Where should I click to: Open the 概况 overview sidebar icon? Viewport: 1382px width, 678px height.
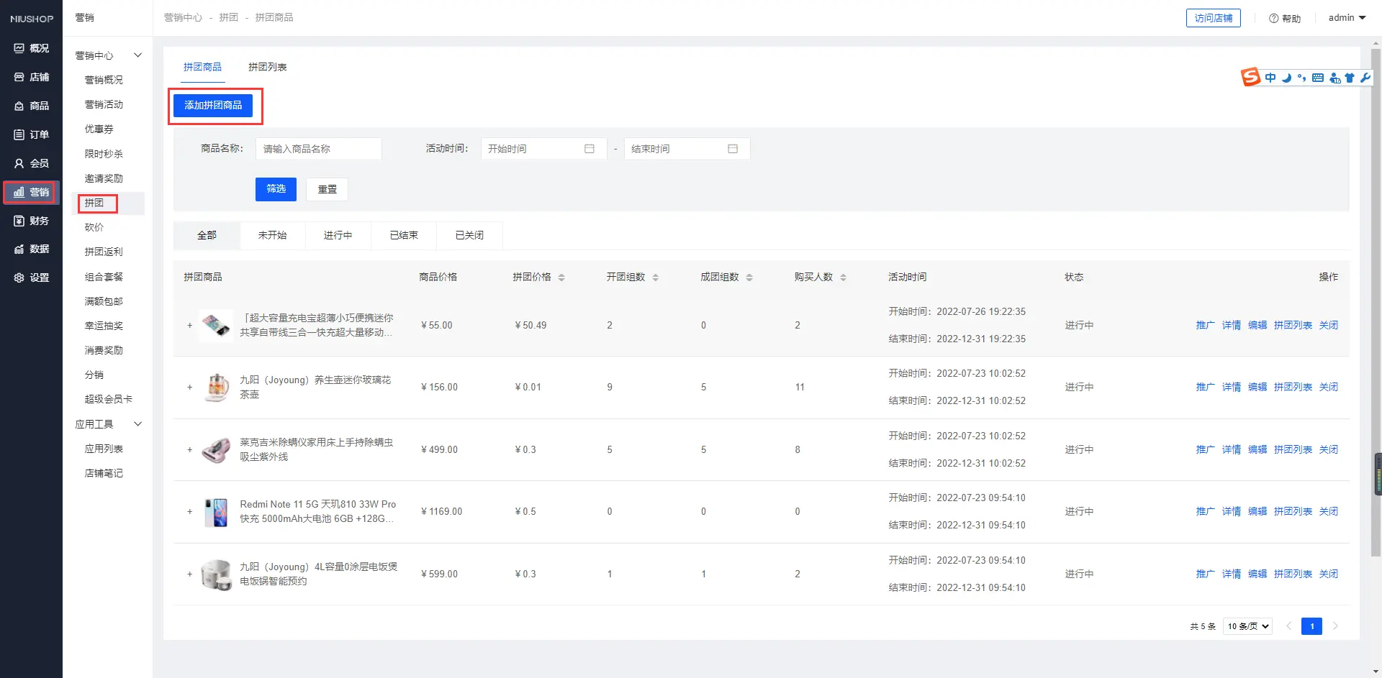pyautogui.click(x=19, y=48)
